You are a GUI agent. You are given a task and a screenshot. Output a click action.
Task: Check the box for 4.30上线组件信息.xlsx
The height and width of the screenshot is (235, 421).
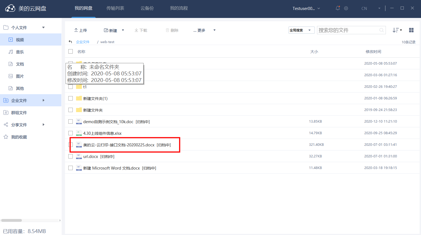tap(71, 133)
